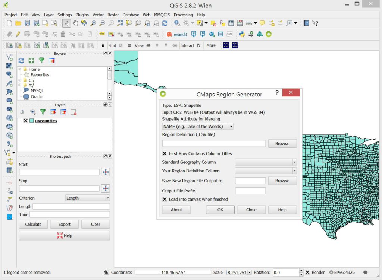This screenshot has width=382, height=280.
Task: Click the evand3 link in toolbar
Action: tap(180, 34)
